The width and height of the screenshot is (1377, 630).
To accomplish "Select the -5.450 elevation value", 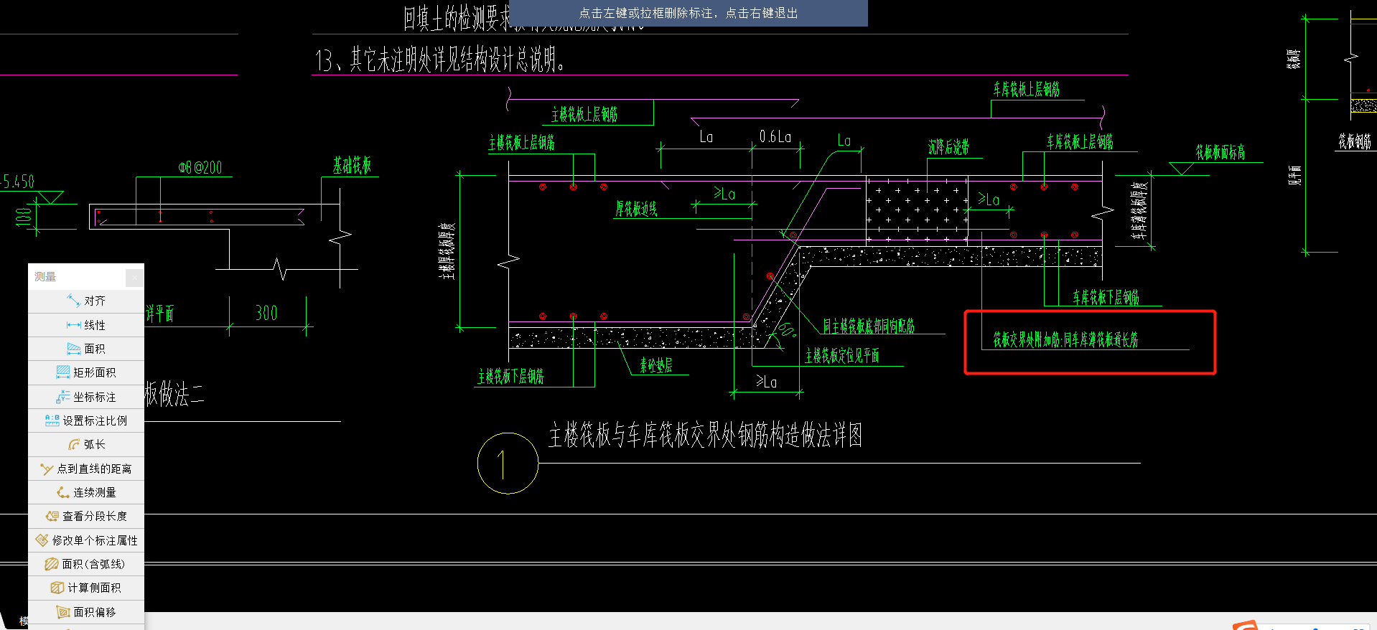I will pos(17,182).
